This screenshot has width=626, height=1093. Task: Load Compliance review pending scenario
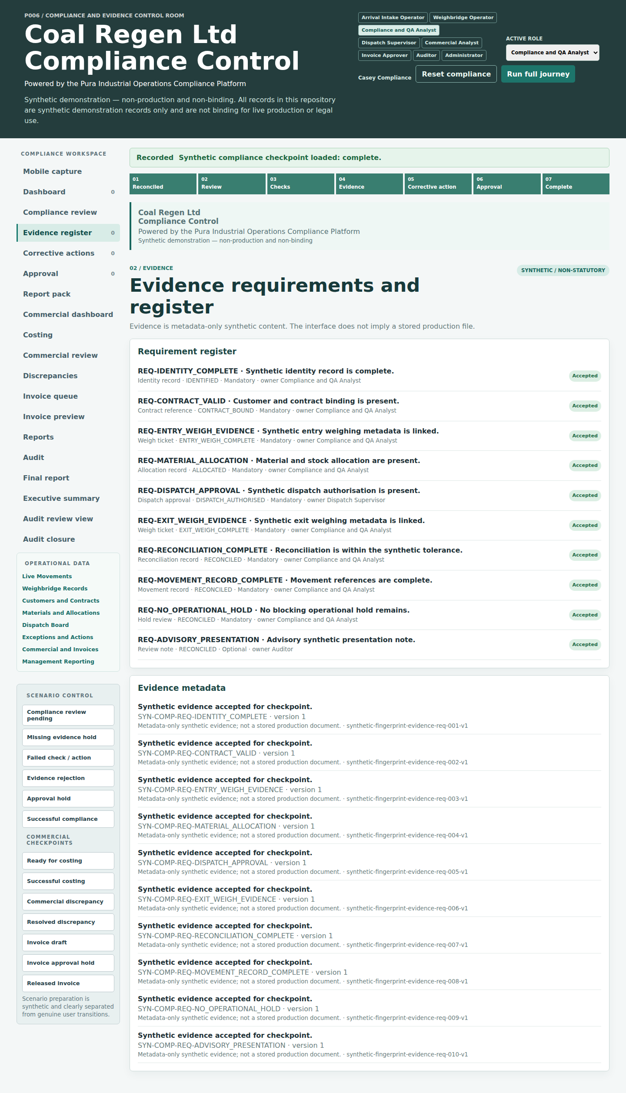click(x=68, y=715)
